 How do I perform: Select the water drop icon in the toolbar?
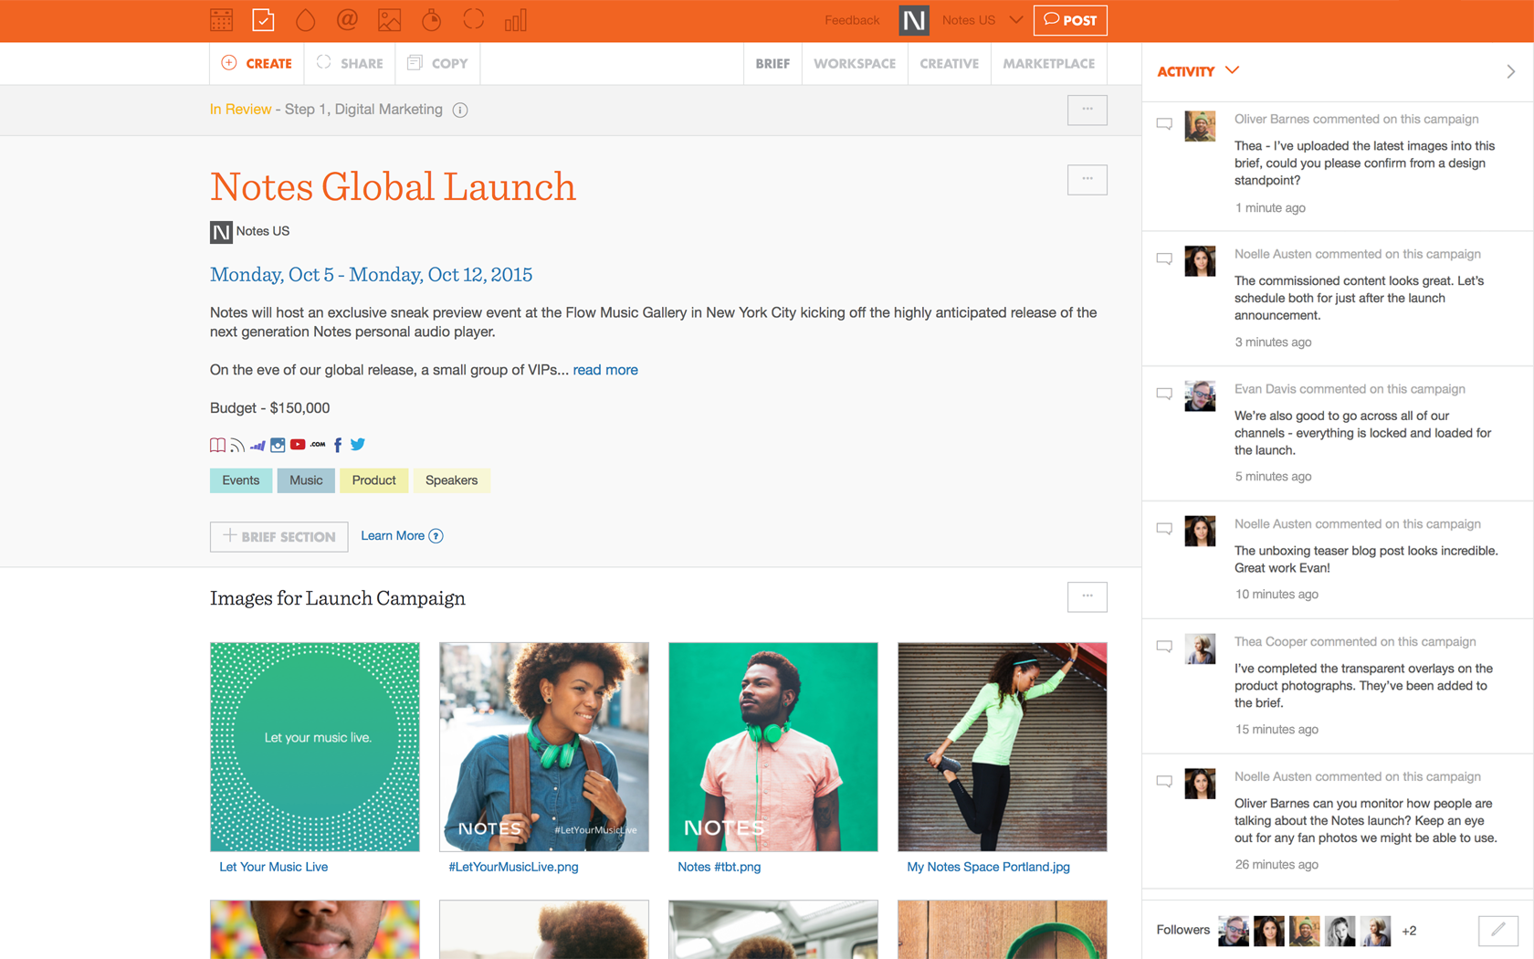click(x=305, y=19)
